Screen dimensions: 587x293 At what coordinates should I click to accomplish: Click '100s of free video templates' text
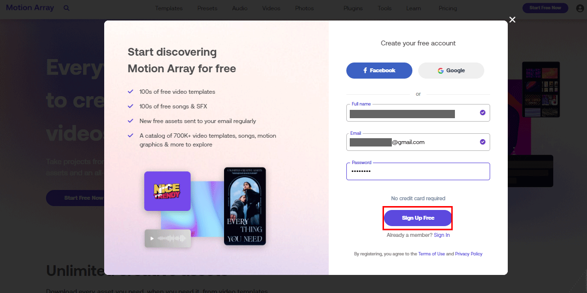(x=177, y=92)
